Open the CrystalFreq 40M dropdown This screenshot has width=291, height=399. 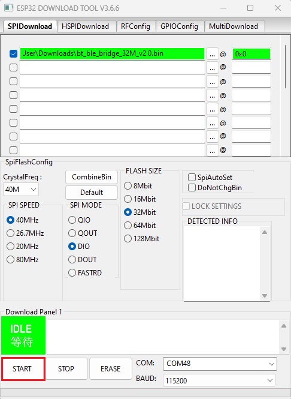coord(21,190)
